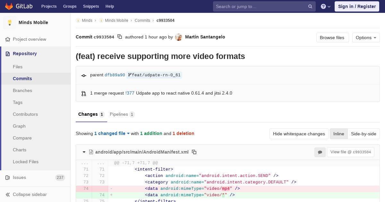Click Browse files button

[332, 38]
